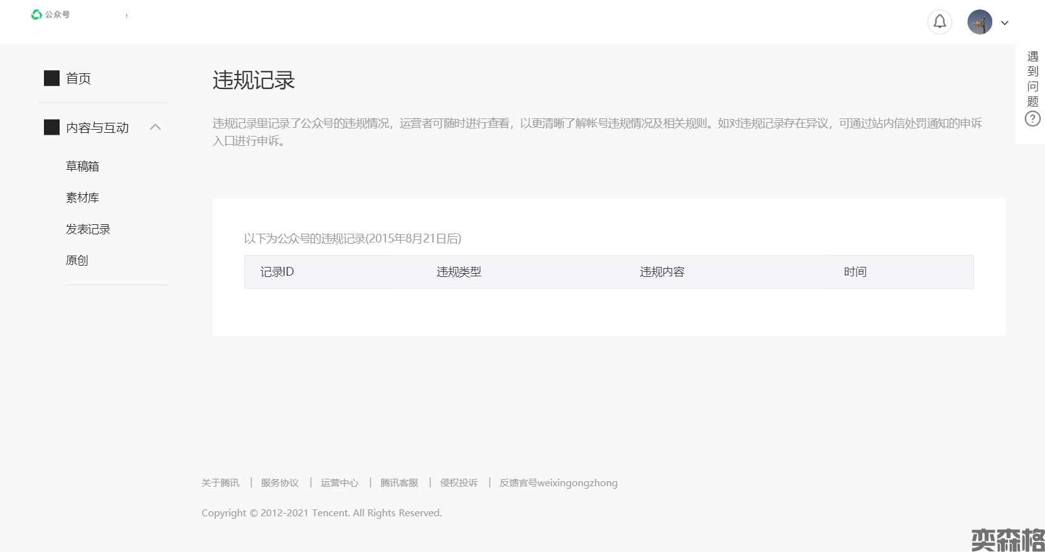Click the notification bell icon

pyautogui.click(x=940, y=22)
